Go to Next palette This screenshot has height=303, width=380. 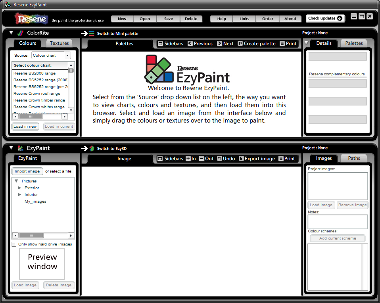(225, 44)
